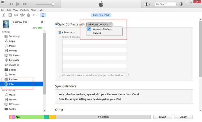This screenshot has height=122, width=202.
Task: Toggle the Sync Contacts with checkbox
Action: tap(56, 24)
